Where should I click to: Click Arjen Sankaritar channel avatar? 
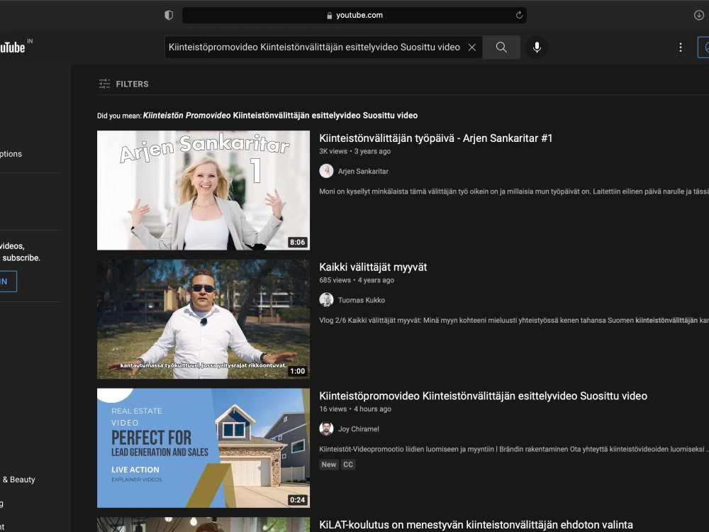(x=326, y=171)
